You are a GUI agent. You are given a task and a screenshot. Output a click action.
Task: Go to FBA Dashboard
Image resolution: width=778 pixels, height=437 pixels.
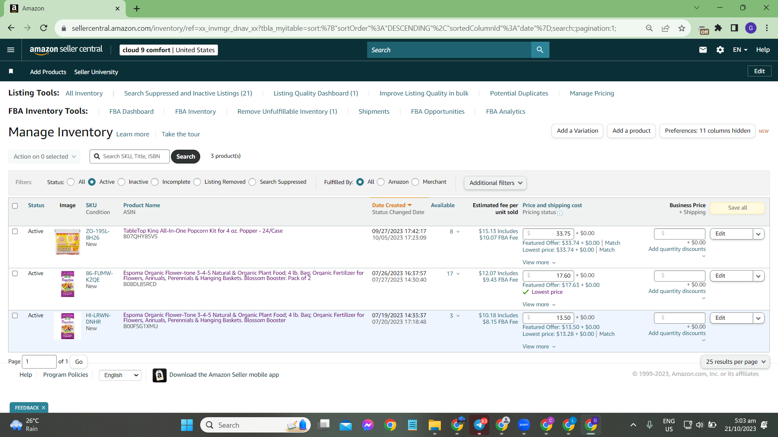point(131,112)
